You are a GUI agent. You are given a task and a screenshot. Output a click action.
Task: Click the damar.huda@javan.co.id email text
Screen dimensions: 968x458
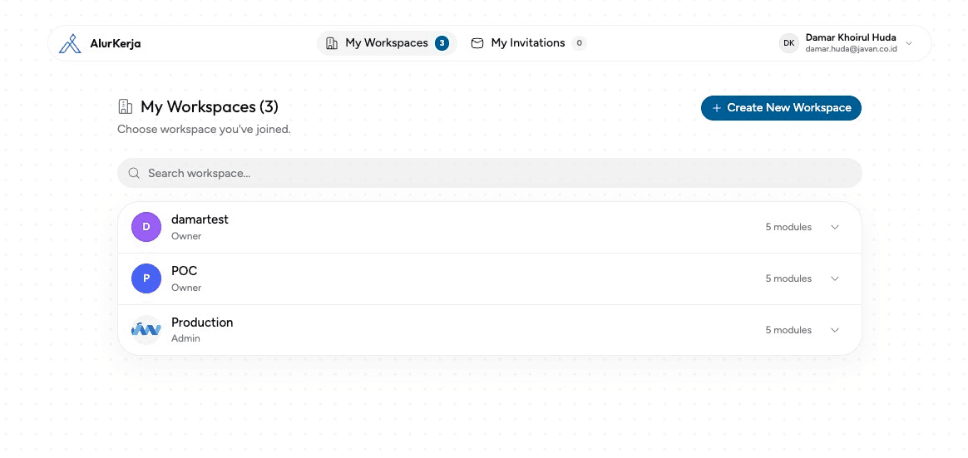[x=851, y=49]
